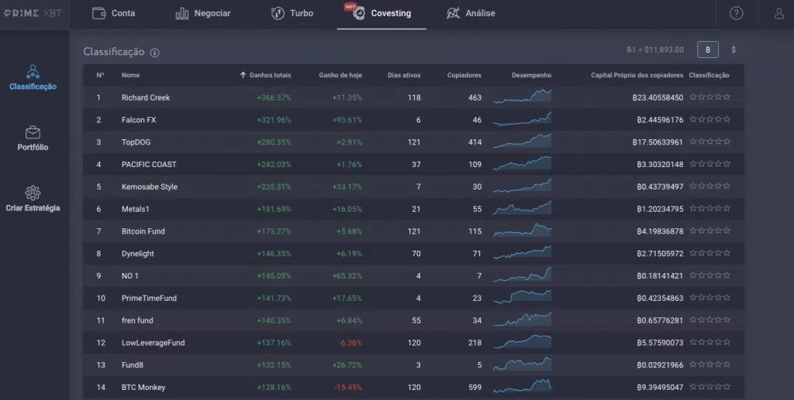Click the PrimeXBT logo

click(x=33, y=13)
